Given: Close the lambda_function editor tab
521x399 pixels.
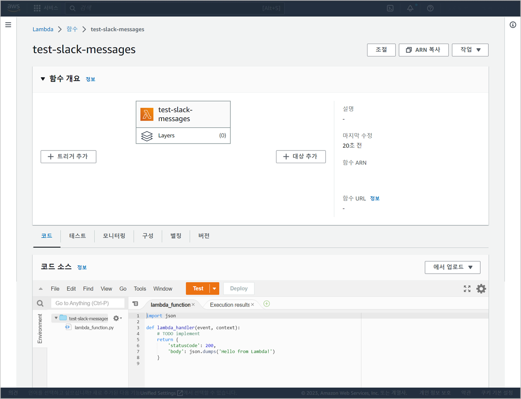Looking at the screenshot, I should point(193,305).
